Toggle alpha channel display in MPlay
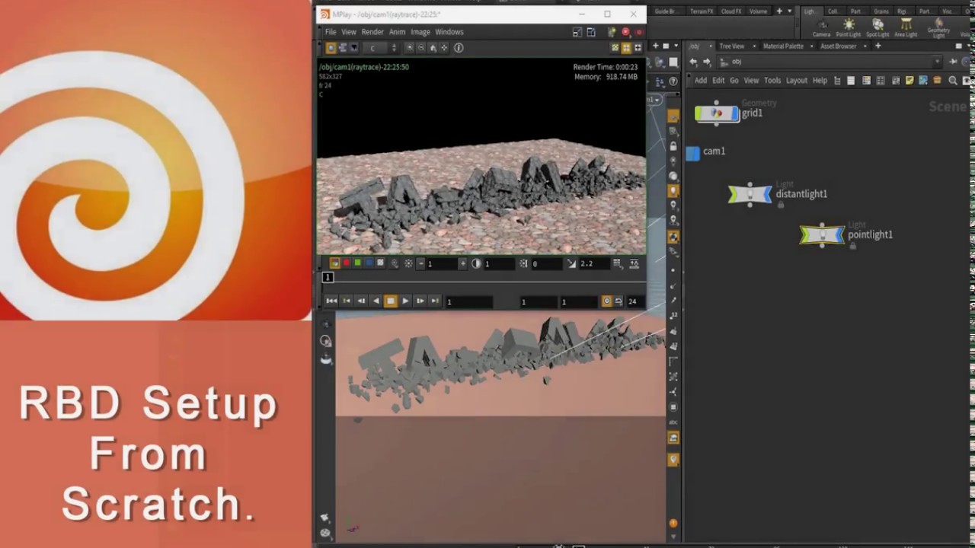Viewport: 975px width, 548px height. click(381, 263)
